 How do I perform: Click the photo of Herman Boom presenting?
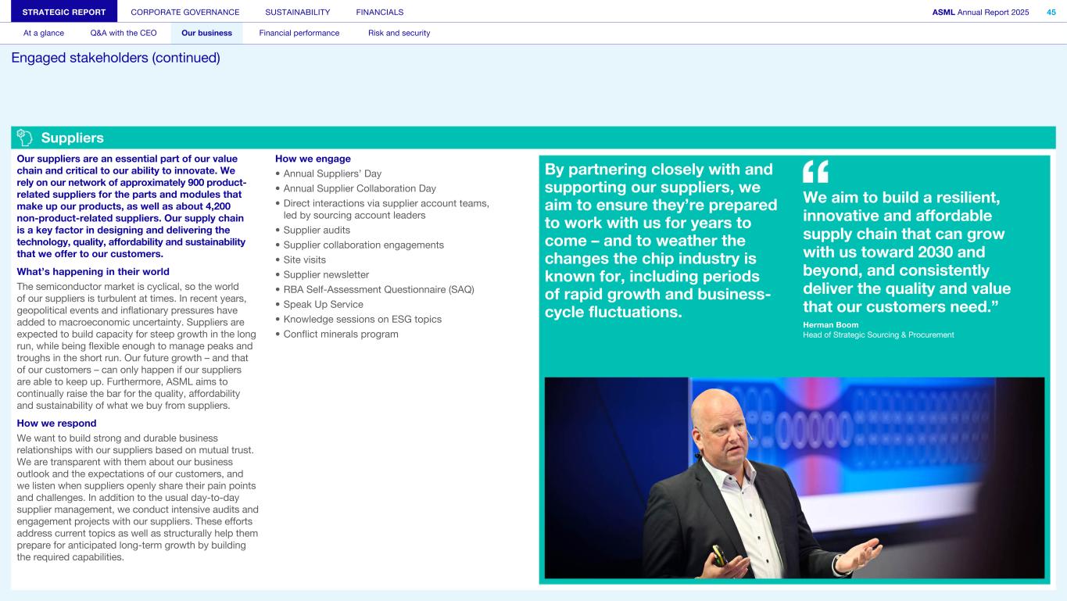click(793, 478)
